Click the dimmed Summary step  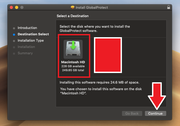[x=25, y=53]
